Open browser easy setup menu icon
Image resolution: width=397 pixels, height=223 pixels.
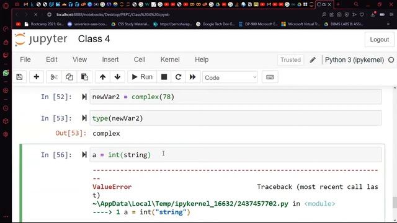[391, 15]
